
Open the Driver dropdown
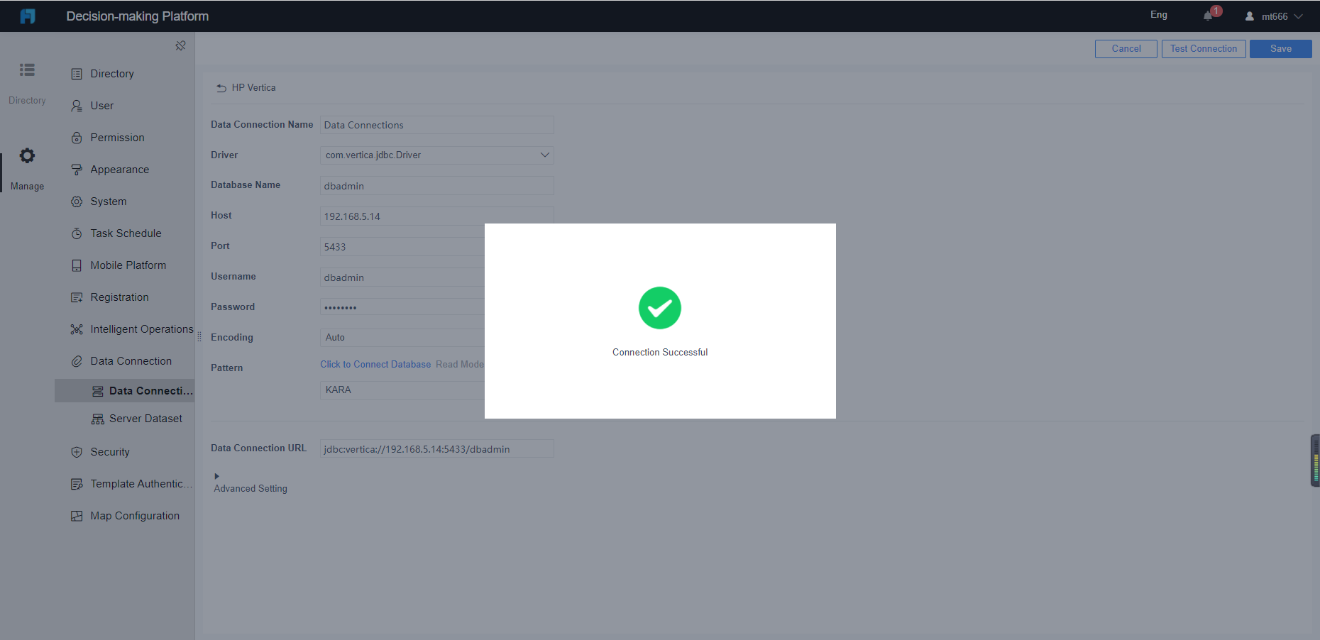pyautogui.click(x=544, y=155)
